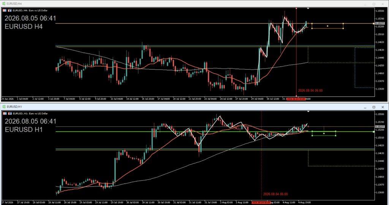
Task: Click the 4 Aug 19:00 label on H1 time axis
Action: [305, 202]
